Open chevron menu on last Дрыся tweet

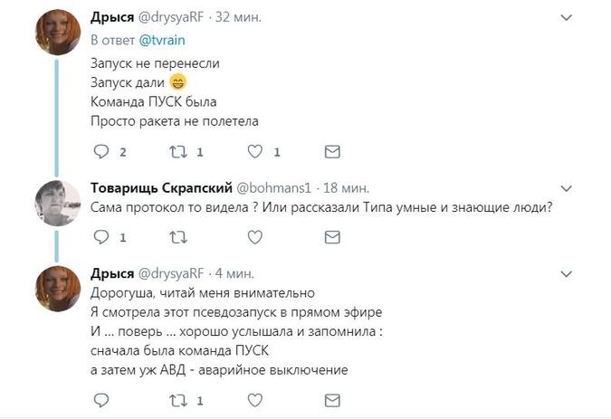point(566,272)
